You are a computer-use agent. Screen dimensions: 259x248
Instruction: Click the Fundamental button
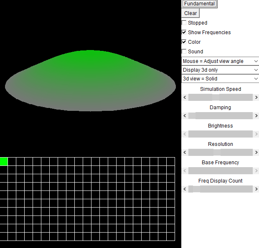click(199, 4)
